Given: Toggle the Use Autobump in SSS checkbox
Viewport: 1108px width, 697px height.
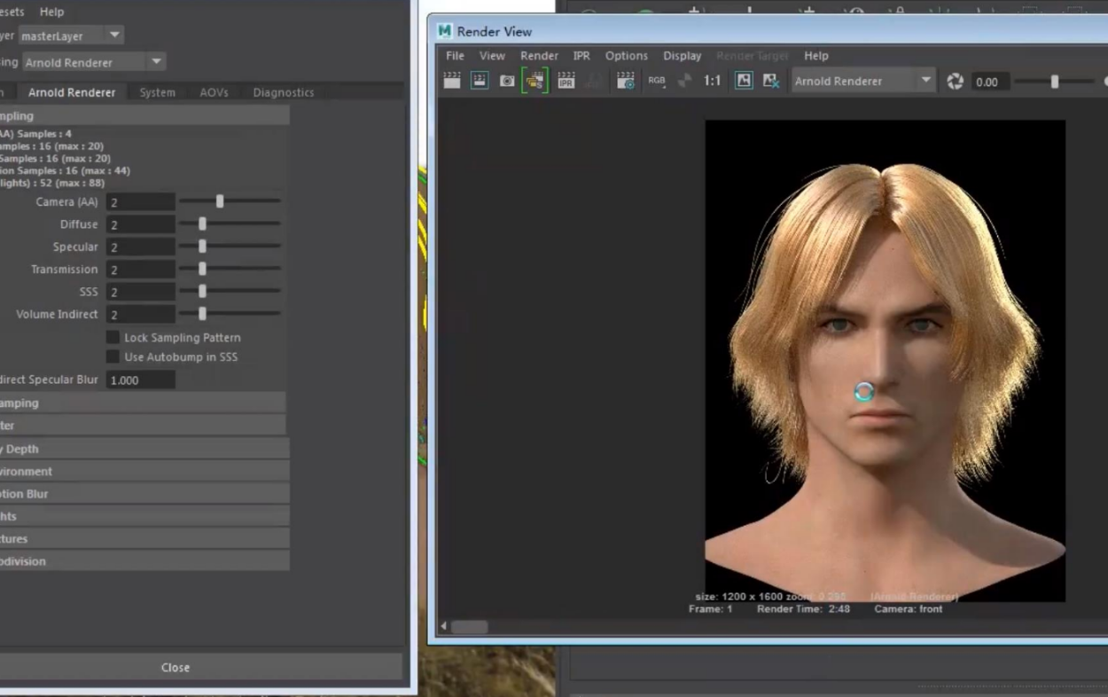Looking at the screenshot, I should tap(113, 357).
